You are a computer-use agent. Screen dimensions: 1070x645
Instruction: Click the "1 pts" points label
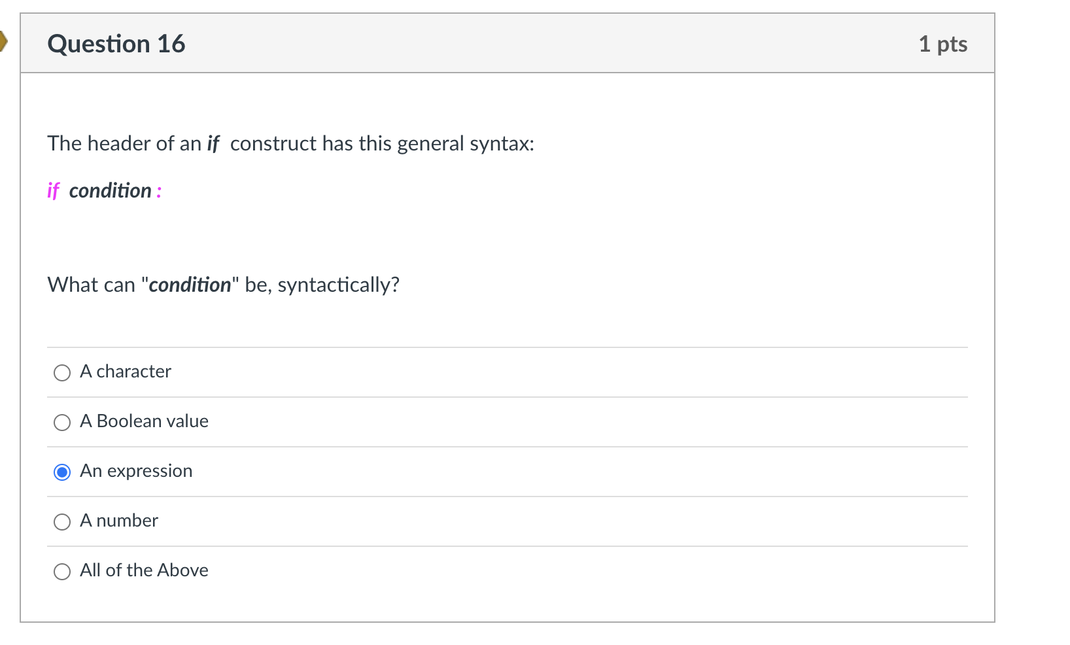942,44
